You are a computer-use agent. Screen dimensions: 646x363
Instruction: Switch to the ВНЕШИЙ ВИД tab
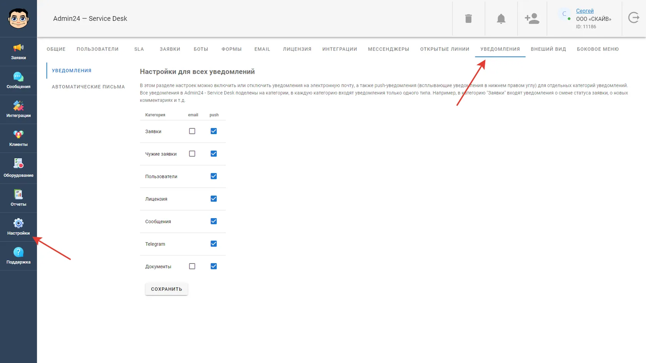pos(548,49)
